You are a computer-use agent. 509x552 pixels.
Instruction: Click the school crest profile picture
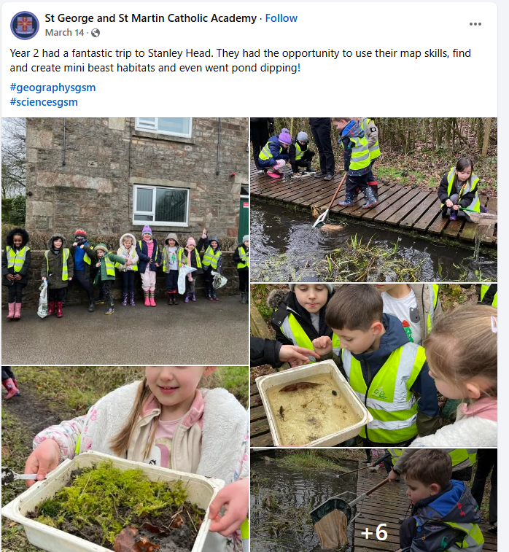click(25, 26)
